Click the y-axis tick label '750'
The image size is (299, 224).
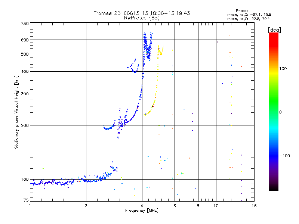[x=25, y=24]
